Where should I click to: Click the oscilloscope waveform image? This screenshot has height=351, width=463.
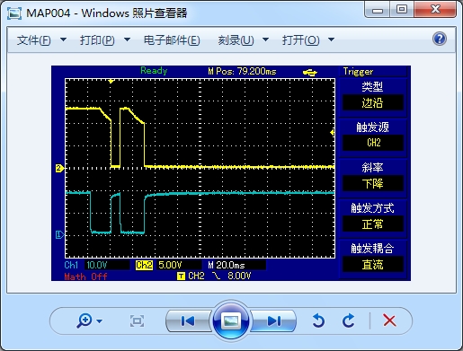pyautogui.click(x=231, y=173)
